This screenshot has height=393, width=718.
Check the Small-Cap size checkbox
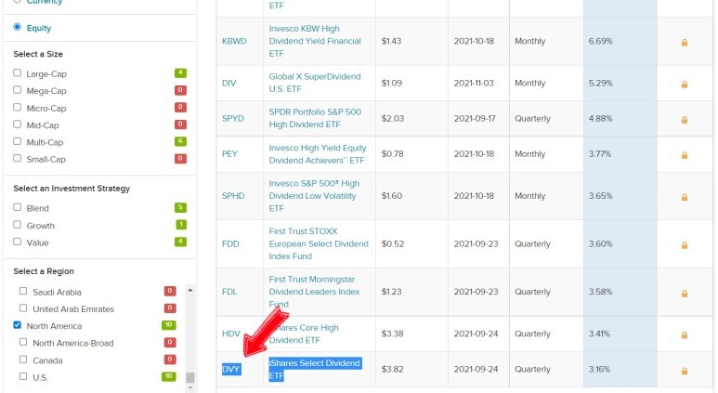(18, 158)
